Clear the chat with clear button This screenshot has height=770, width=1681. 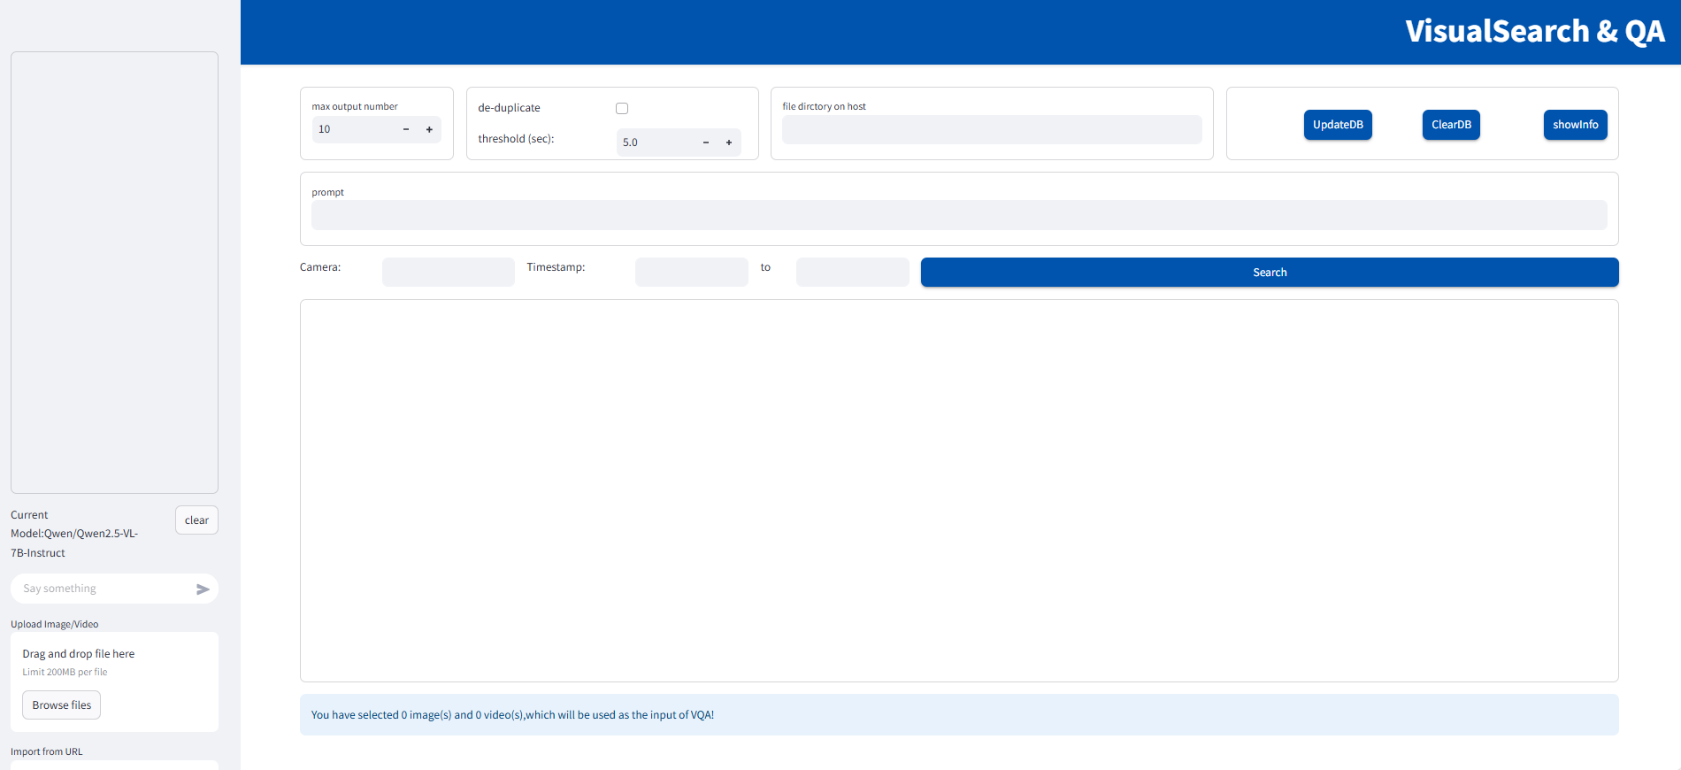pos(196,520)
